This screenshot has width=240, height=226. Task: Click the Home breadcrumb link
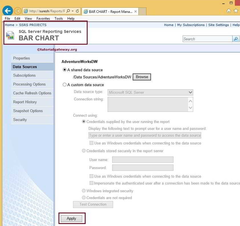9,25
